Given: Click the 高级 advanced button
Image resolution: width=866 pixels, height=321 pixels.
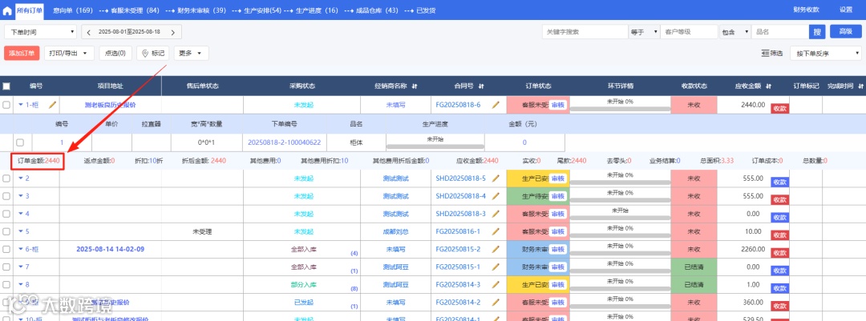Looking at the screenshot, I should coord(846,31).
